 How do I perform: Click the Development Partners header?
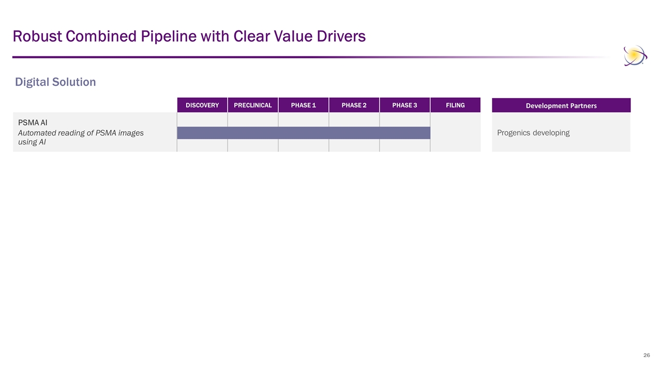tap(561, 105)
